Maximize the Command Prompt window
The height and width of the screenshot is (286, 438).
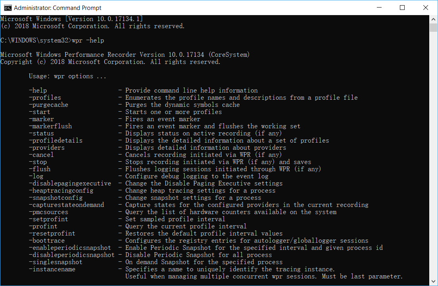402,8
